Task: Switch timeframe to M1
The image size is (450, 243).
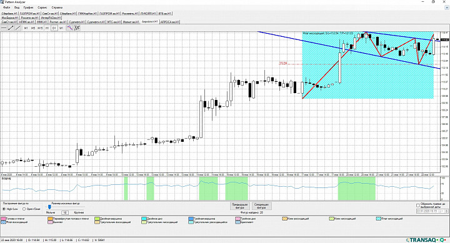Action: 26,28
